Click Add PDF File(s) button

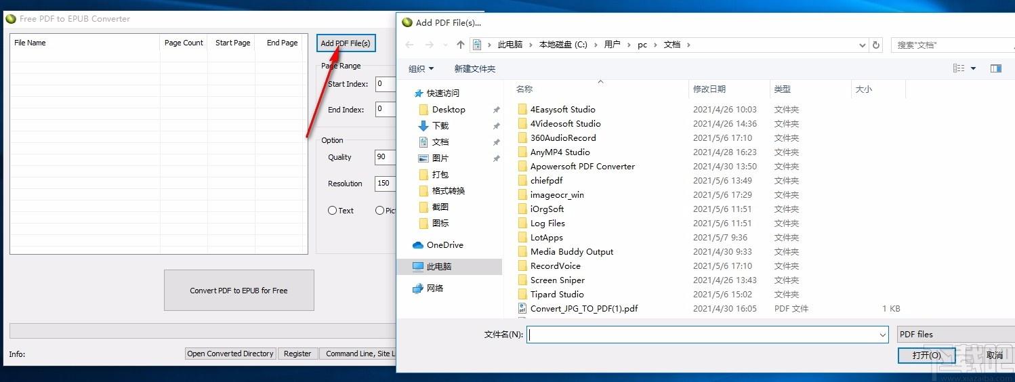(x=346, y=43)
